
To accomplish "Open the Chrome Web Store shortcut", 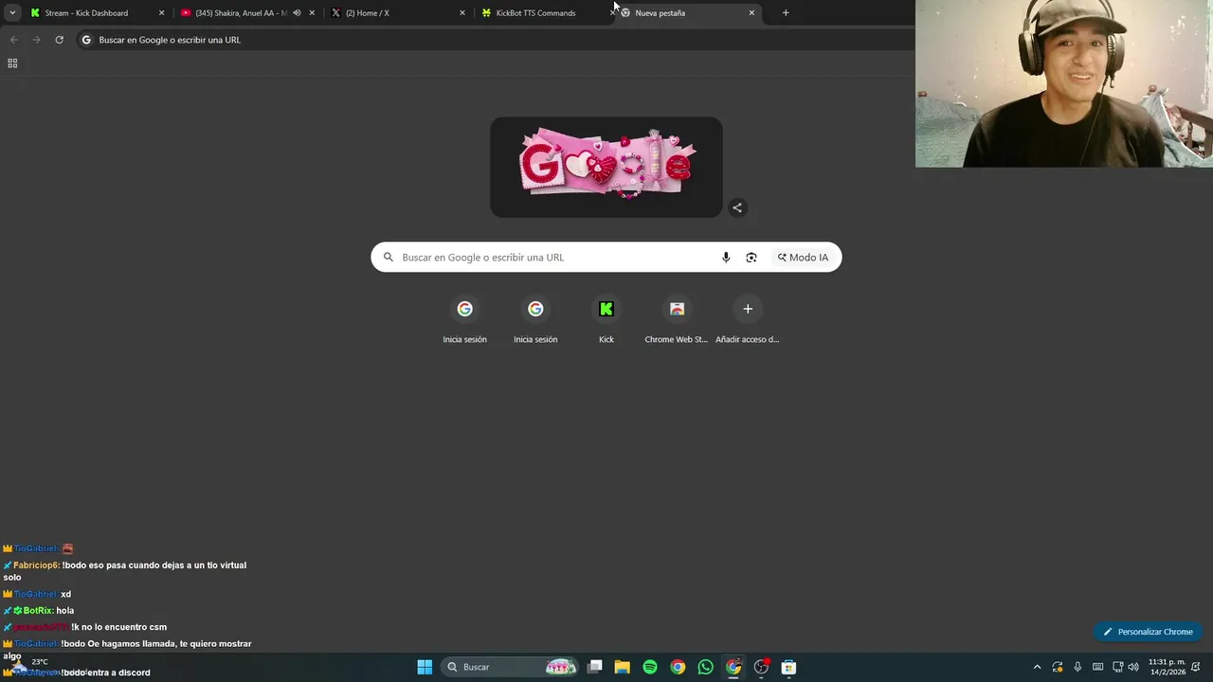I will [x=677, y=320].
